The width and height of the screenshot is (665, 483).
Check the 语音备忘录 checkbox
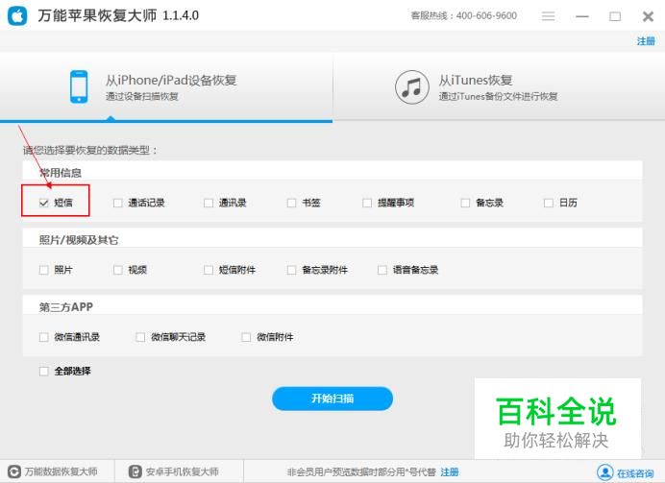pyautogui.click(x=382, y=270)
